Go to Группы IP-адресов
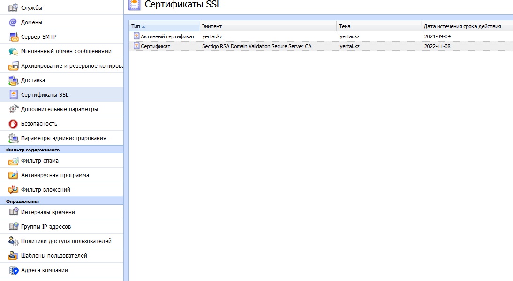 [46, 227]
